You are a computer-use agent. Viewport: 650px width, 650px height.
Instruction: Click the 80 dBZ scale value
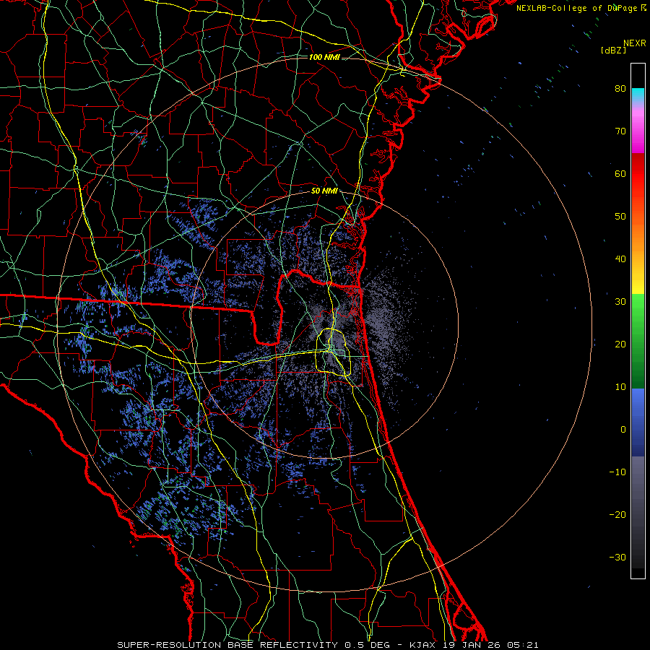[620, 88]
